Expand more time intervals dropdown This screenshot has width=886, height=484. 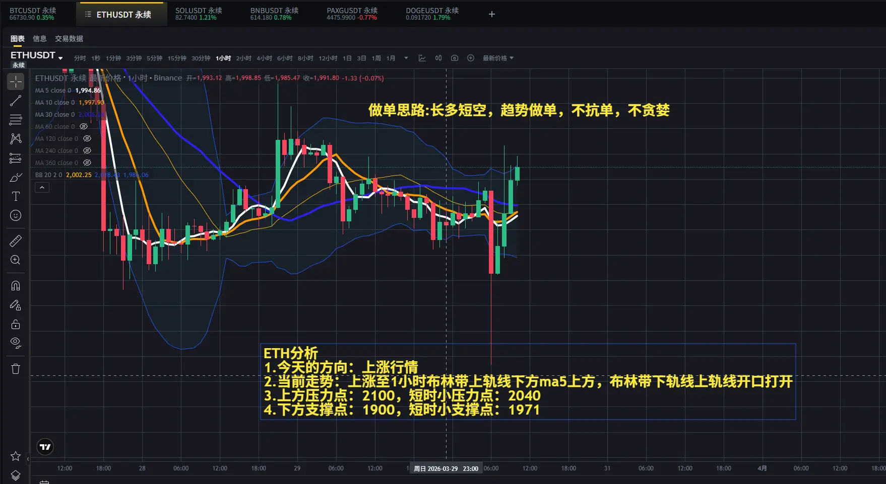click(406, 58)
